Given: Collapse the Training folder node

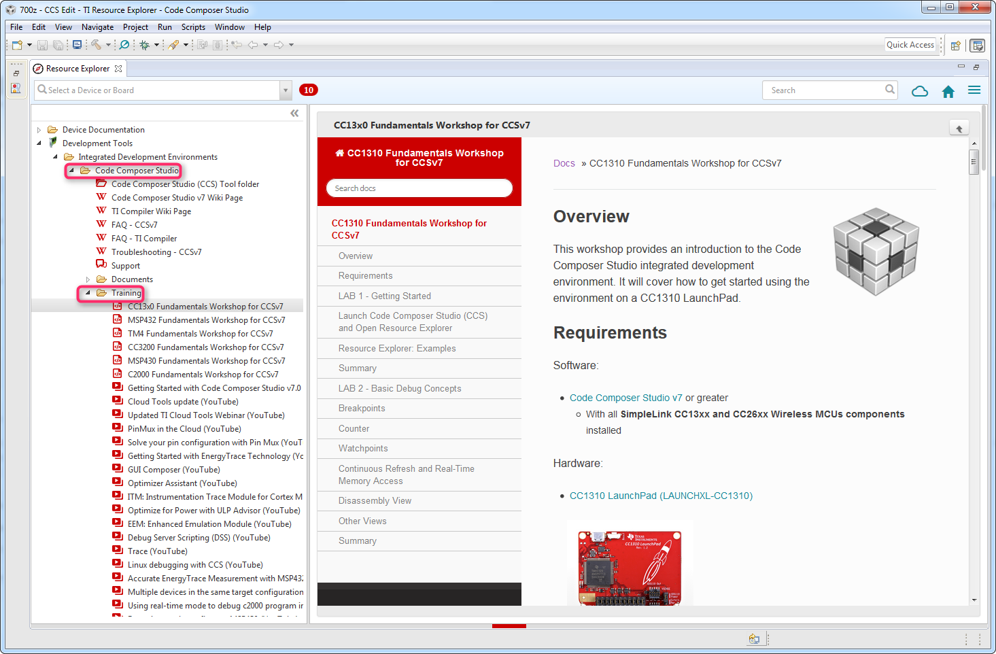Looking at the screenshot, I should click(x=88, y=293).
